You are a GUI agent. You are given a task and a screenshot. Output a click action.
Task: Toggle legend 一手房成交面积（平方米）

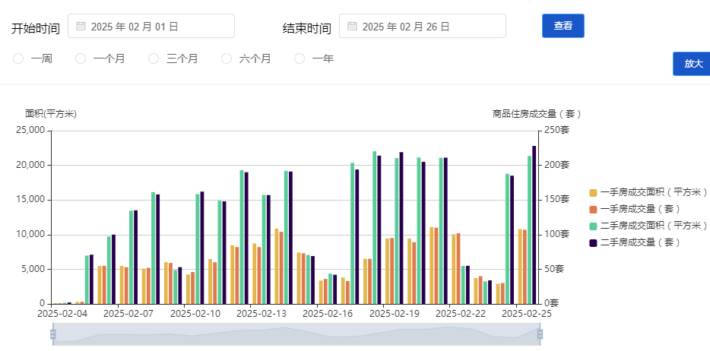point(648,193)
